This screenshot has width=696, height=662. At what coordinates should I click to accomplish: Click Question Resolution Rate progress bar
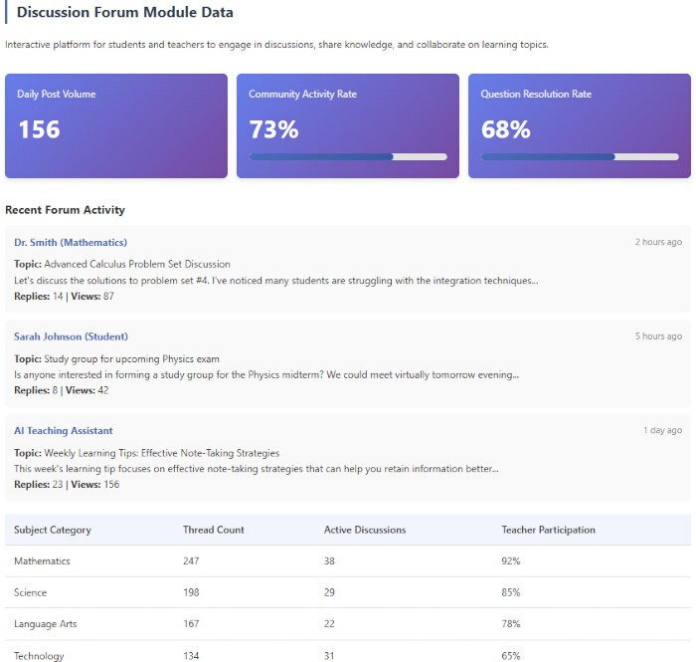[580, 157]
